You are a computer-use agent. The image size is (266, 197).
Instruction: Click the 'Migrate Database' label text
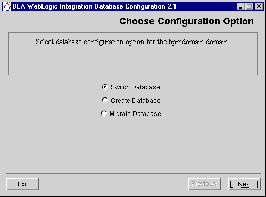click(135, 114)
